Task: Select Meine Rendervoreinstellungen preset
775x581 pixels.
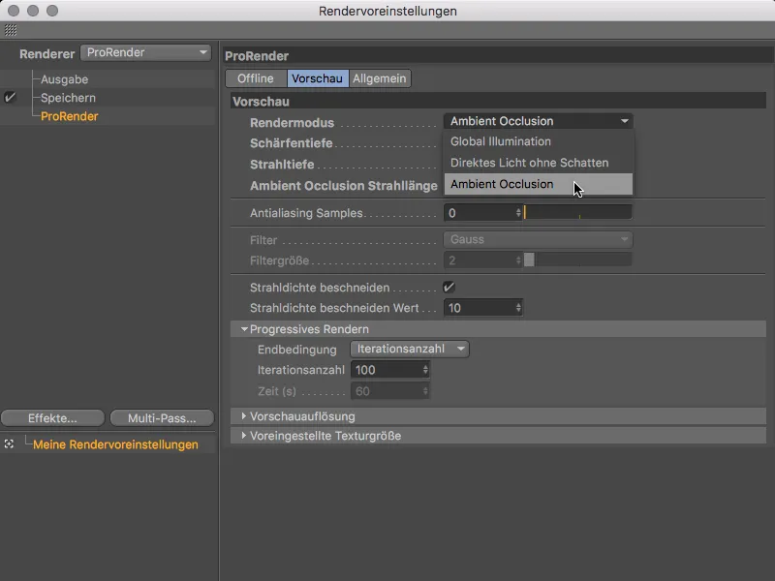Action: (x=115, y=444)
